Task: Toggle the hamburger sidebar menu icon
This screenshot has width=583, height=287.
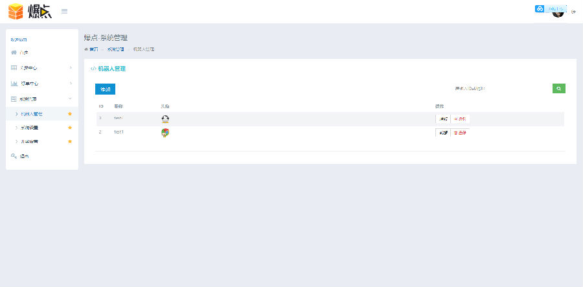Action: [64, 12]
